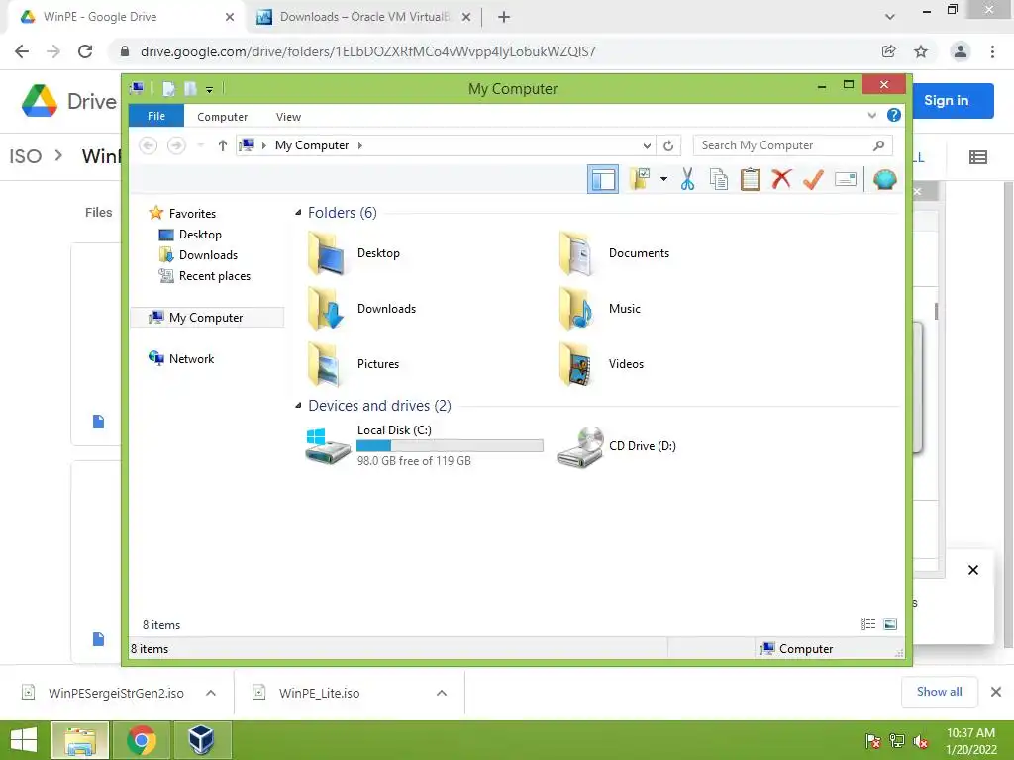Go back in My Computer window
Screen dimensions: 1014x760
click(149, 145)
